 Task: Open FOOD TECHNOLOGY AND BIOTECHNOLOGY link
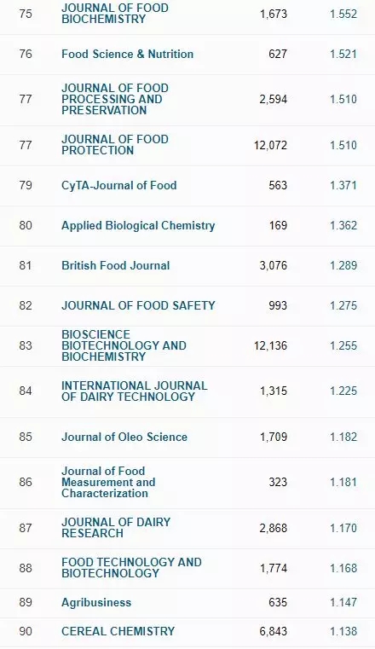click(131, 567)
